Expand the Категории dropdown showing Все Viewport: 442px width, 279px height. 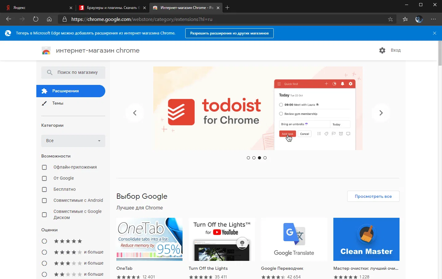pyautogui.click(x=73, y=141)
